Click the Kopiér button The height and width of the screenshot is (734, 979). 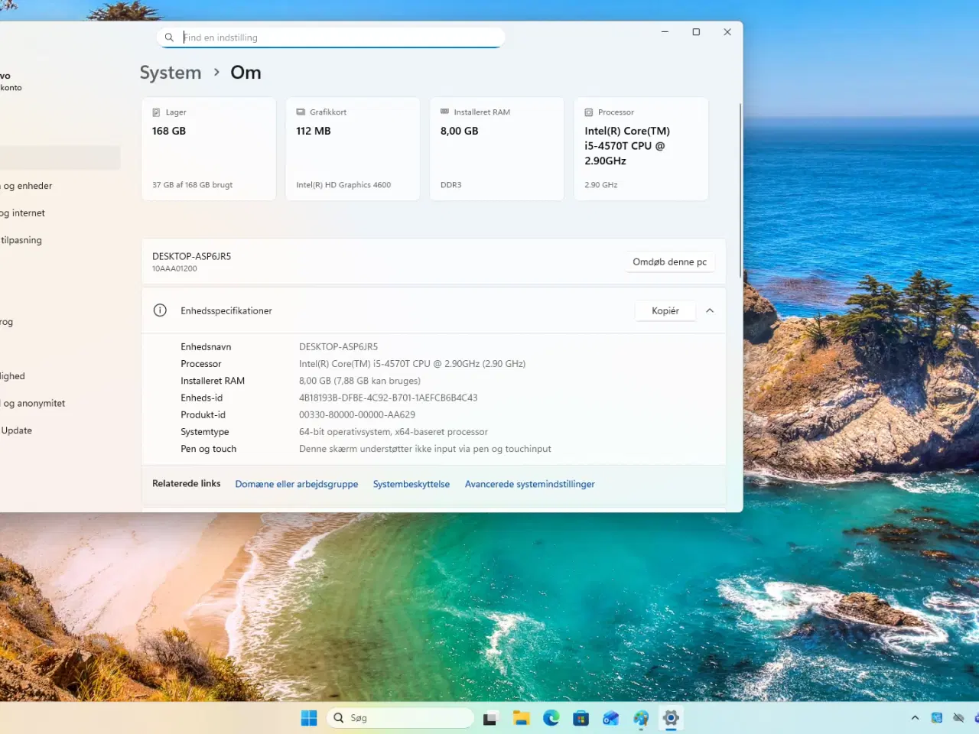pyautogui.click(x=665, y=310)
